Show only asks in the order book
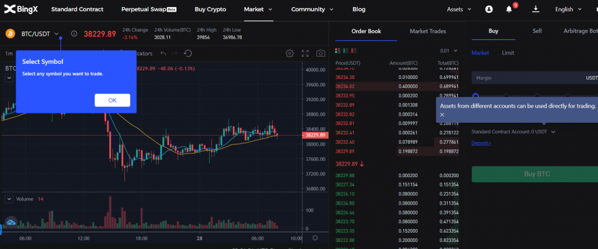Viewport: 598px width, 249px height. tap(354, 50)
